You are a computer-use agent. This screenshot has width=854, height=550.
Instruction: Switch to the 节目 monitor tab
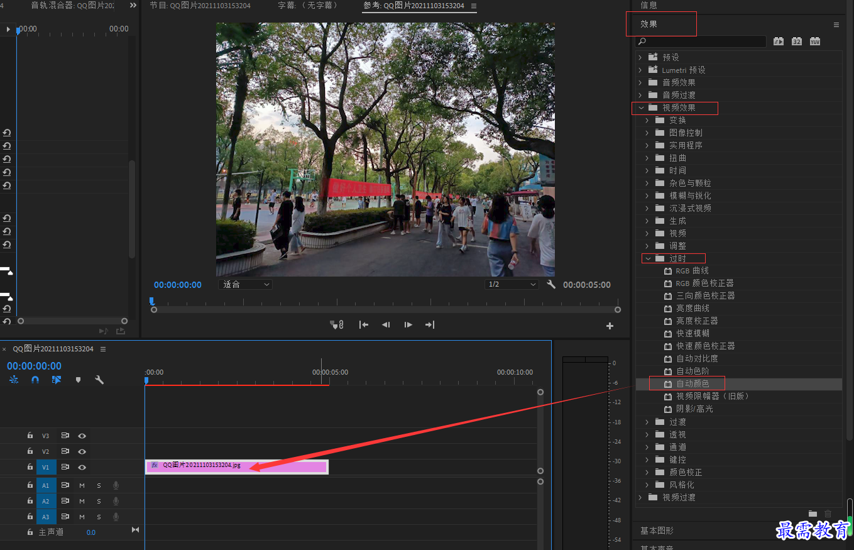200,5
